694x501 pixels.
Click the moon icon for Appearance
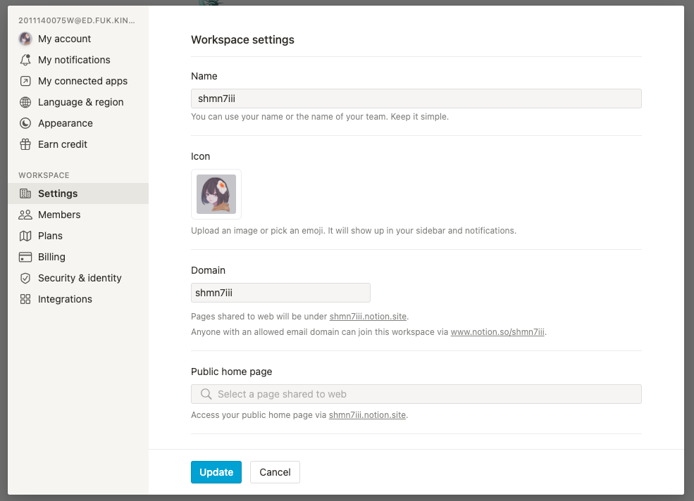coord(25,123)
